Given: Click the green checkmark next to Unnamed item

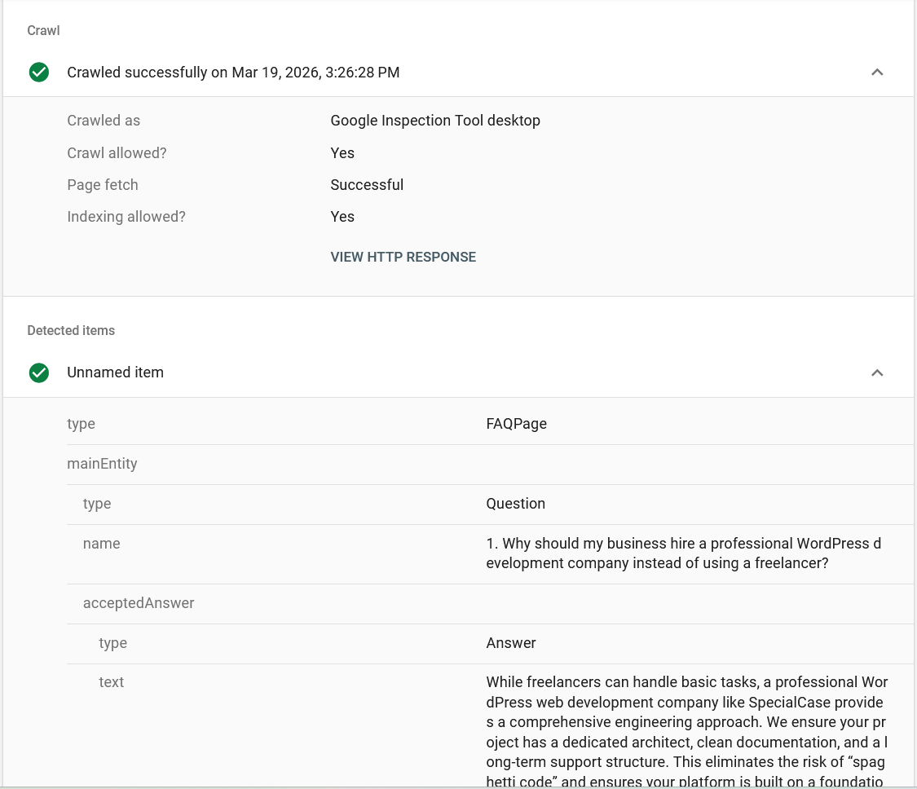Looking at the screenshot, I should [x=38, y=372].
